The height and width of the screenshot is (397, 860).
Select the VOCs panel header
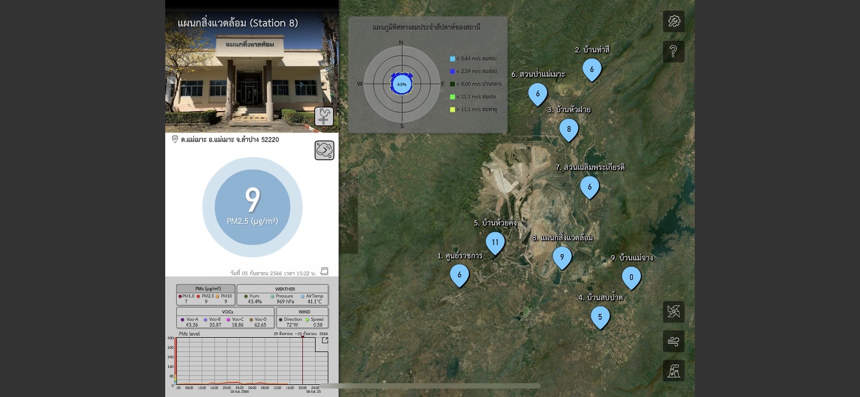coord(227,312)
